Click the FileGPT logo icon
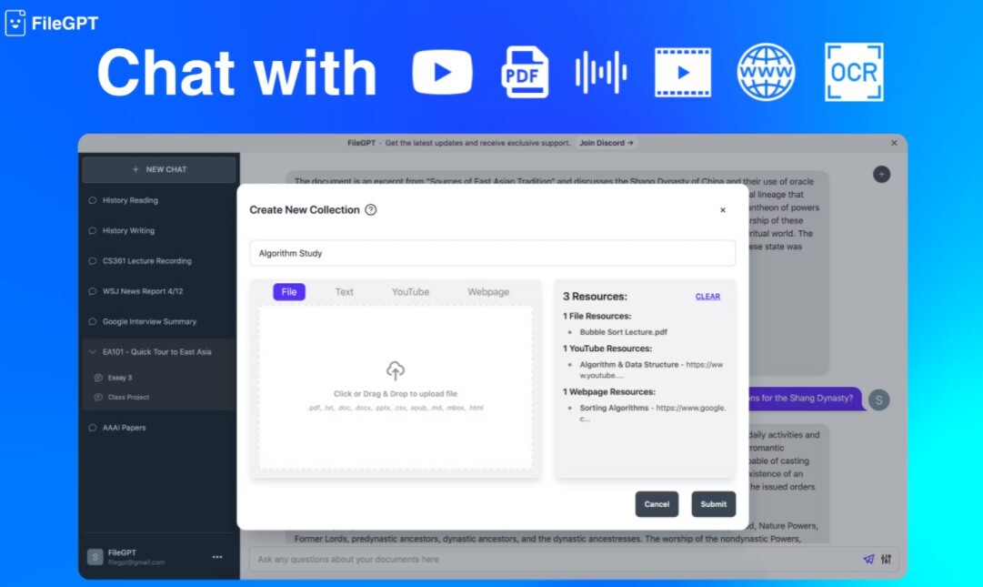The height and width of the screenshot is (587, 983). tap(15, 23)
